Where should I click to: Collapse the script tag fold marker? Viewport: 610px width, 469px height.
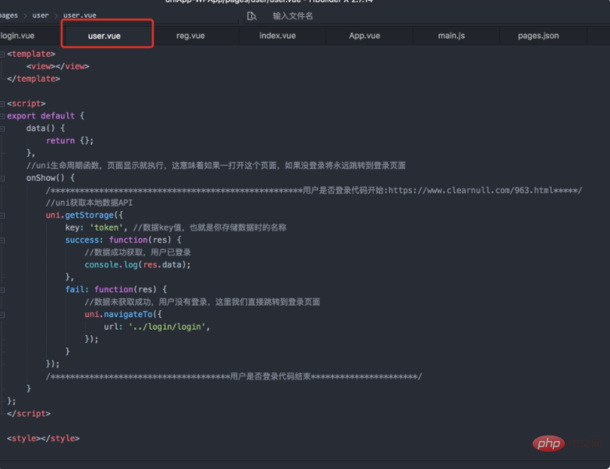coord(2,104)
